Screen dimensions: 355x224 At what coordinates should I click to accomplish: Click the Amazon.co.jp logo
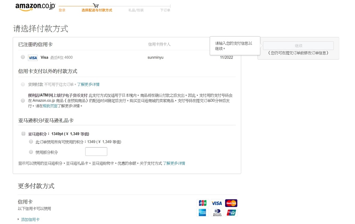pyautogui.click(x=35, y=7)
